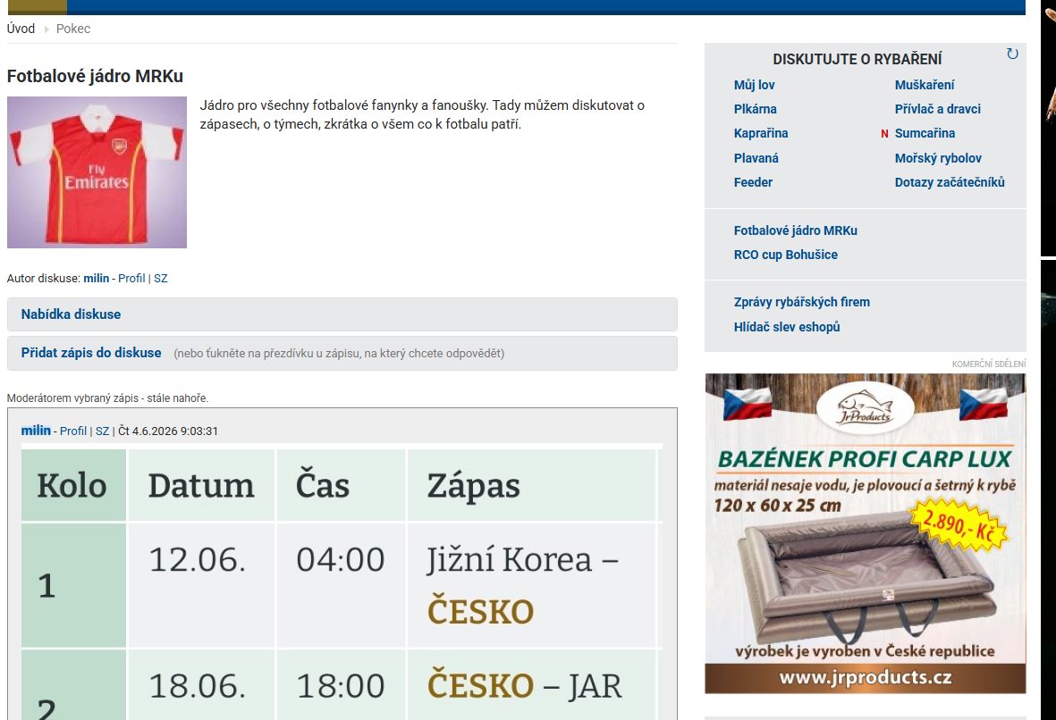The image size is (1056, 720).
Task: Click the Arsenal jersey discussion thumbnail
Action: pos(97,172)
